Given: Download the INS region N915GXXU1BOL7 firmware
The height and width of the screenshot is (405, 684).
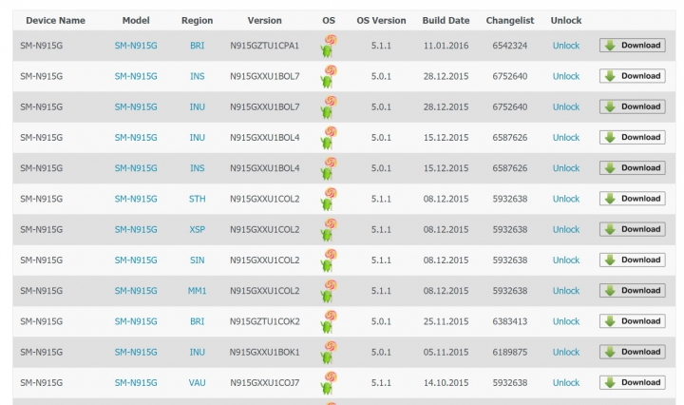Looking at the screenshot, I should 632,76.
